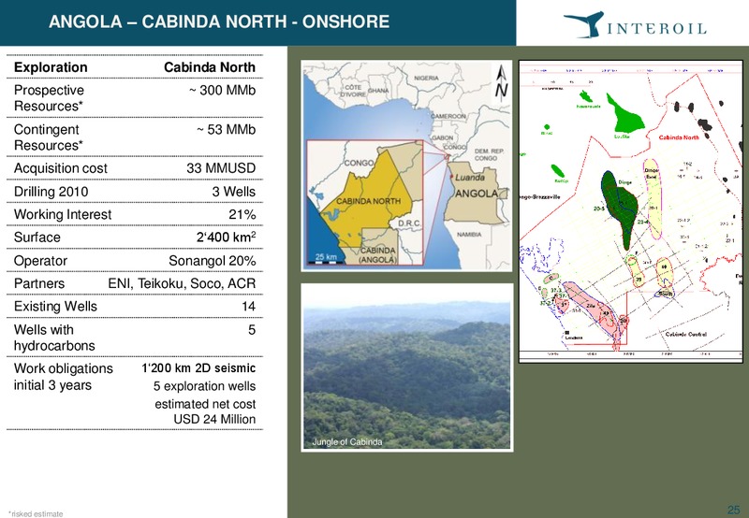Image resolution: width=749 pixels, height=518 pixels.
Task: Click the 'CABINDA (ANGOLA)' inset label
Action: tap(378, 255)
